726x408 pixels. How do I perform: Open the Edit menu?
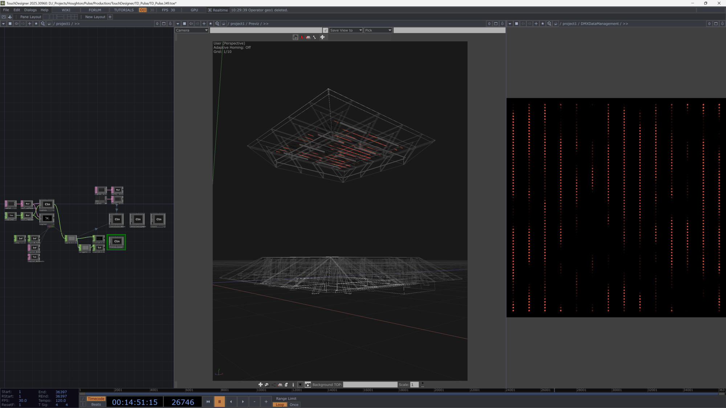tap(17, 10)
